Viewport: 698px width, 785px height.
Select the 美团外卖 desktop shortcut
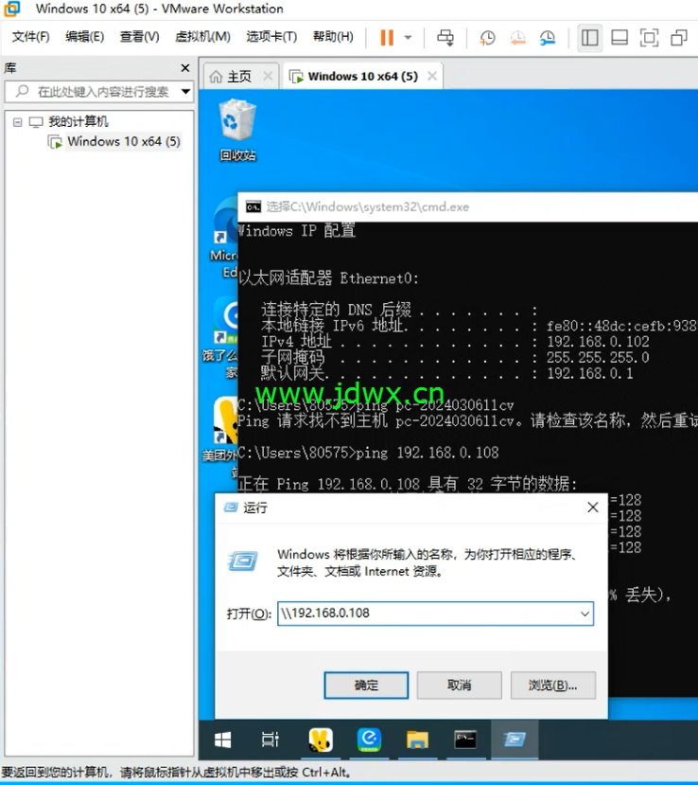pyautogui.click(x=220, y=436)
